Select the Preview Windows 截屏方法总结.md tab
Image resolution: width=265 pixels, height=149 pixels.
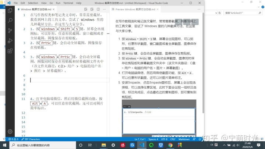point(135,9)
